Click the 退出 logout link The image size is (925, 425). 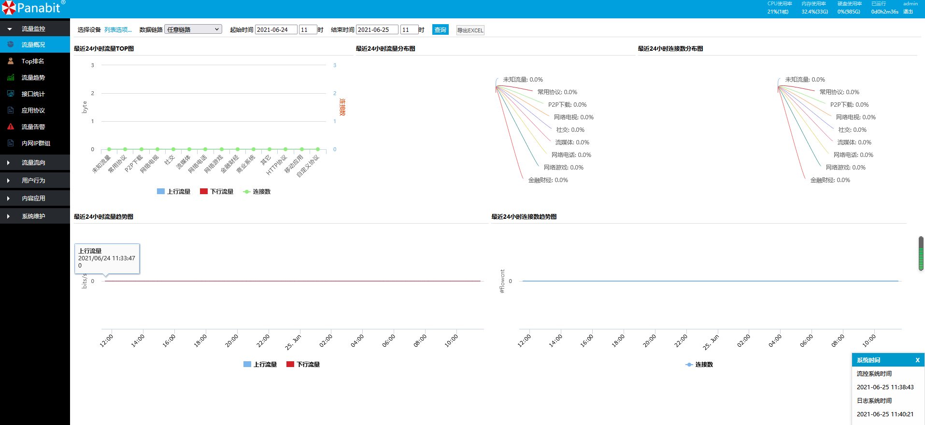click(x=908, y=12)
